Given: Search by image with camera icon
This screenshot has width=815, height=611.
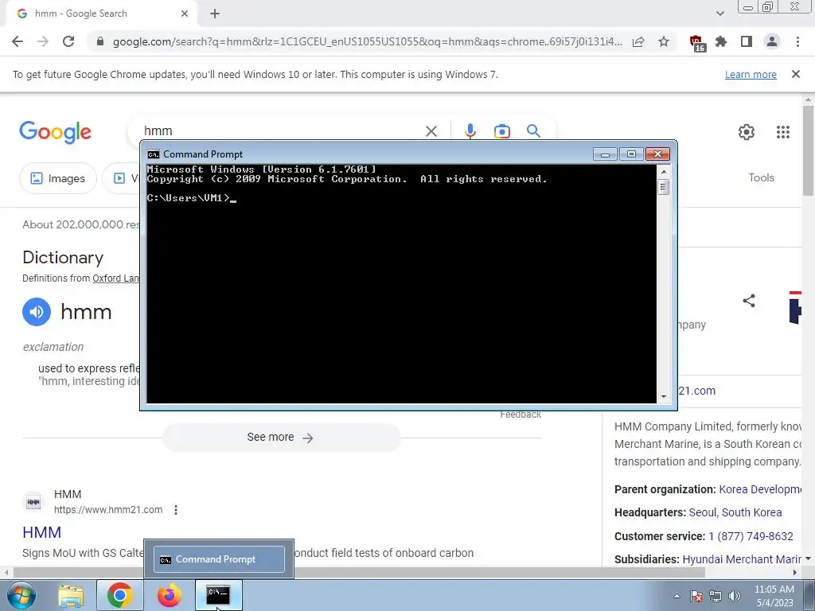Looking at the screenshot, I should 501,131.
